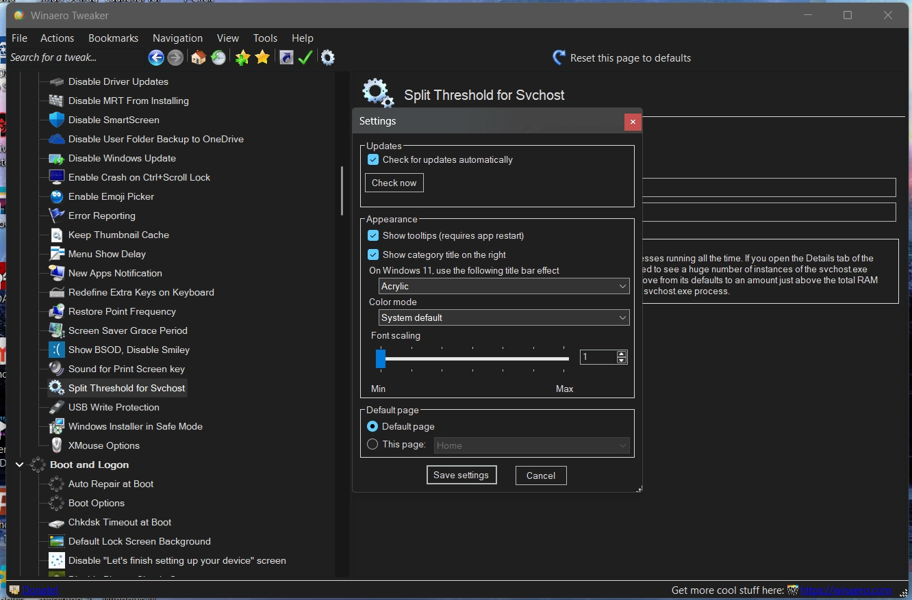This screenshot has height=600, width=912.
Task: Click the add bookmark star with plus
Action: (x=242, y=57)
